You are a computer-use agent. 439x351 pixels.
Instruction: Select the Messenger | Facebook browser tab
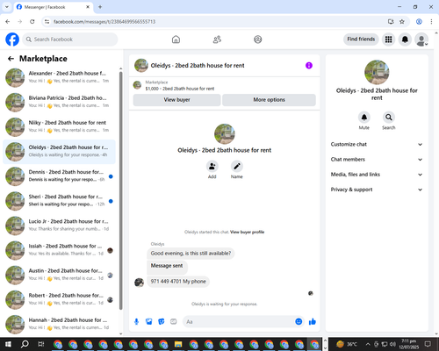(x=53, y=7)
